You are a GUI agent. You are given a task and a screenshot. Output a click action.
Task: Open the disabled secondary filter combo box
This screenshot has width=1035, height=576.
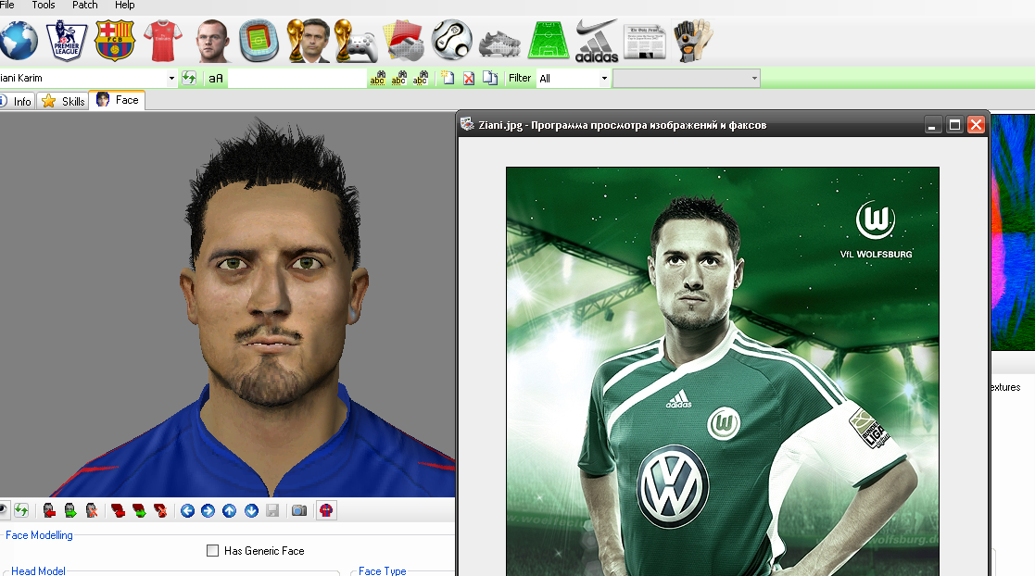[687, 79]
